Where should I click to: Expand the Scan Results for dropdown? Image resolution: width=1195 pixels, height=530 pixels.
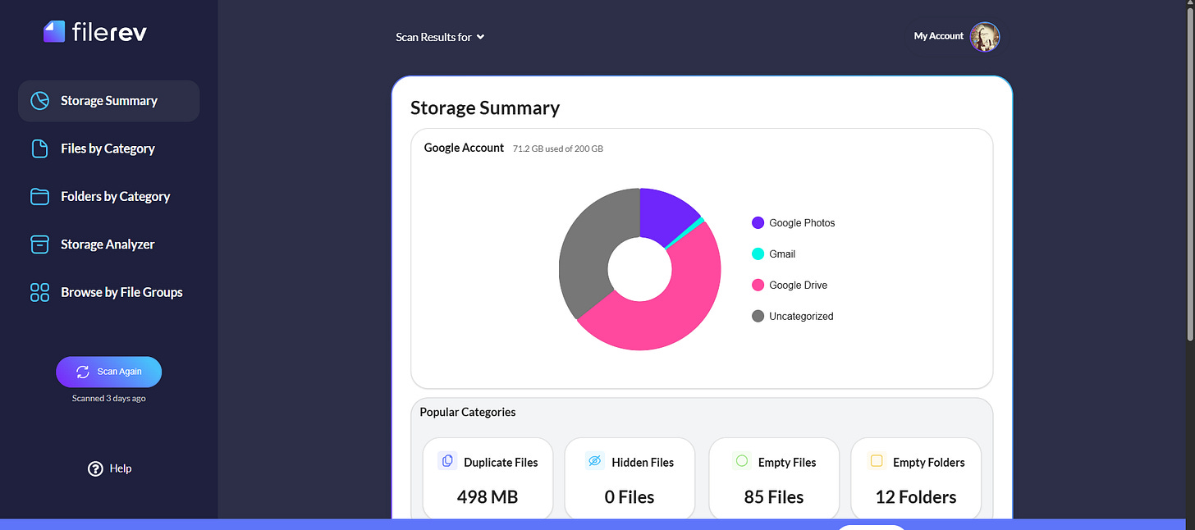click(440, 37)
